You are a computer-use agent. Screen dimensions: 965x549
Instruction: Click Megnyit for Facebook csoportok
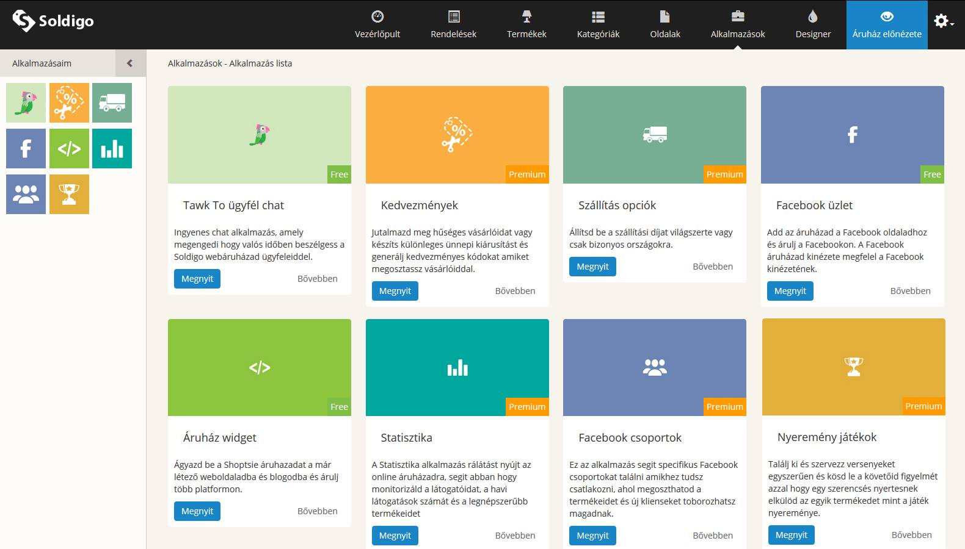[592, 536]
